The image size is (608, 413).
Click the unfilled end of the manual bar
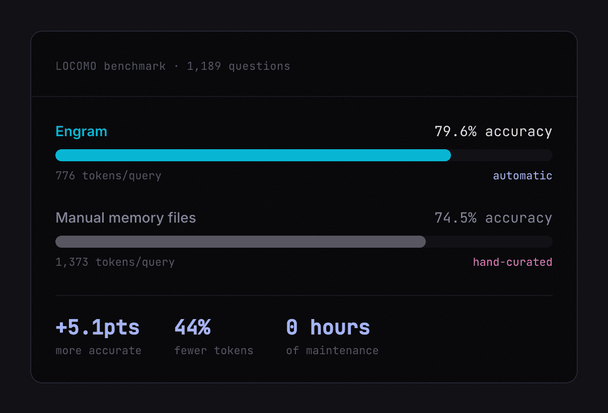(489, 242)
